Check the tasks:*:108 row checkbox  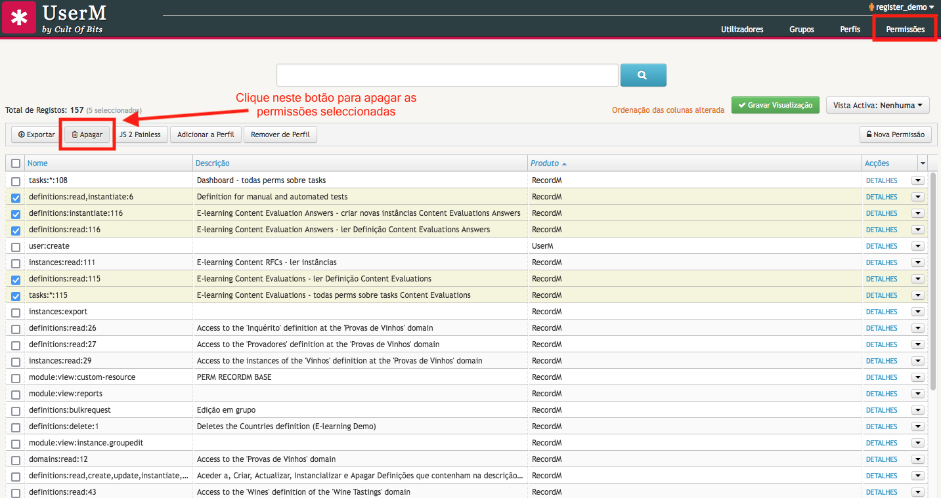16,181
